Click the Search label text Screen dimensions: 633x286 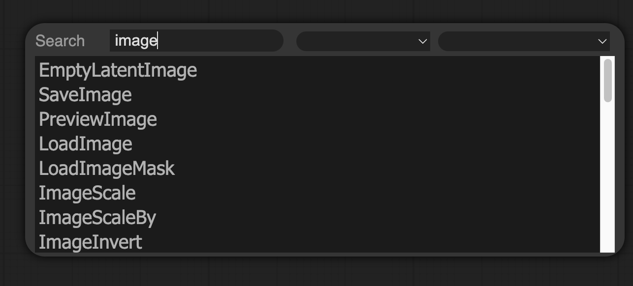point(60,41)
